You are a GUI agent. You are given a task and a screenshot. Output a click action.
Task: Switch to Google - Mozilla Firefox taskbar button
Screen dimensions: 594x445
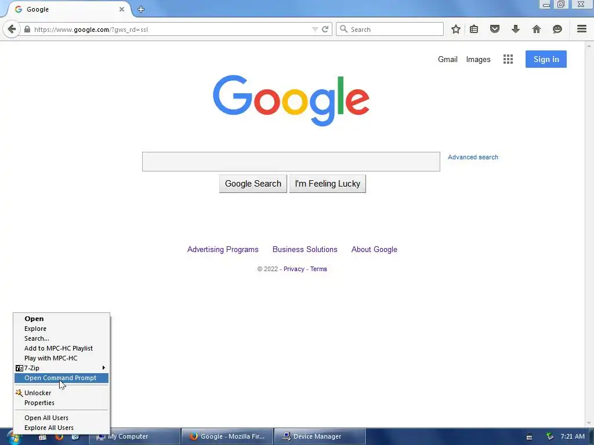point(227,436)
